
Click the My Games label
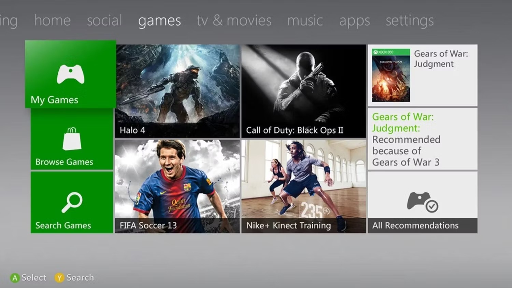tap(54, 100)
